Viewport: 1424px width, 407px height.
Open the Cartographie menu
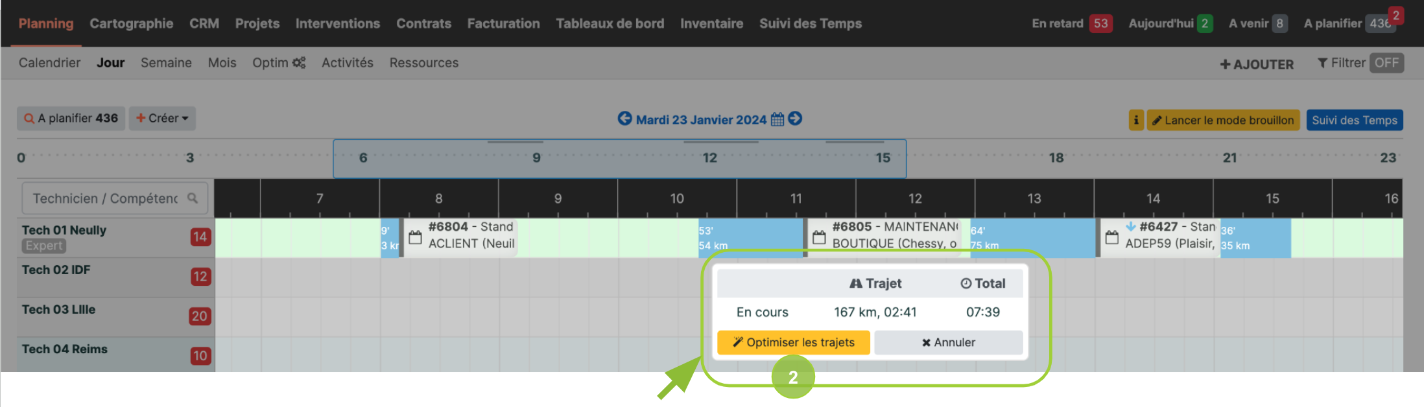tap(131, 23)
